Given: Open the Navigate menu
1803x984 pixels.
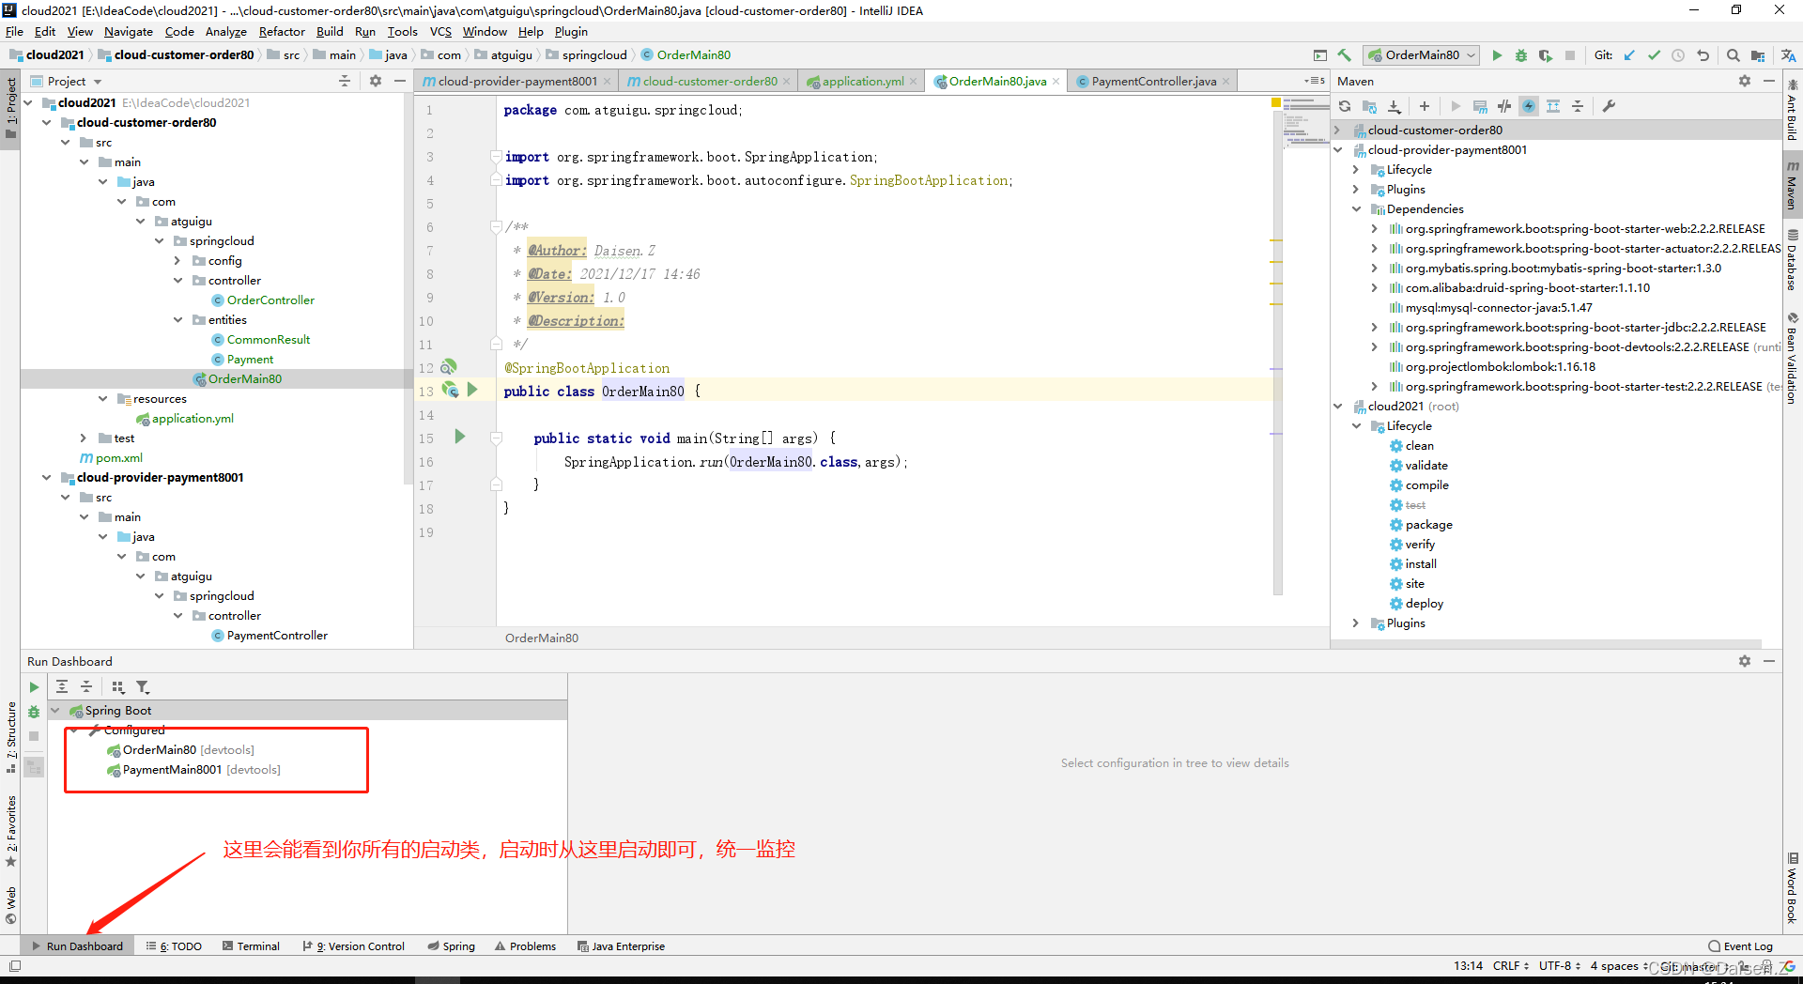Looking at the screenshot, I should [x=129, y=31].
